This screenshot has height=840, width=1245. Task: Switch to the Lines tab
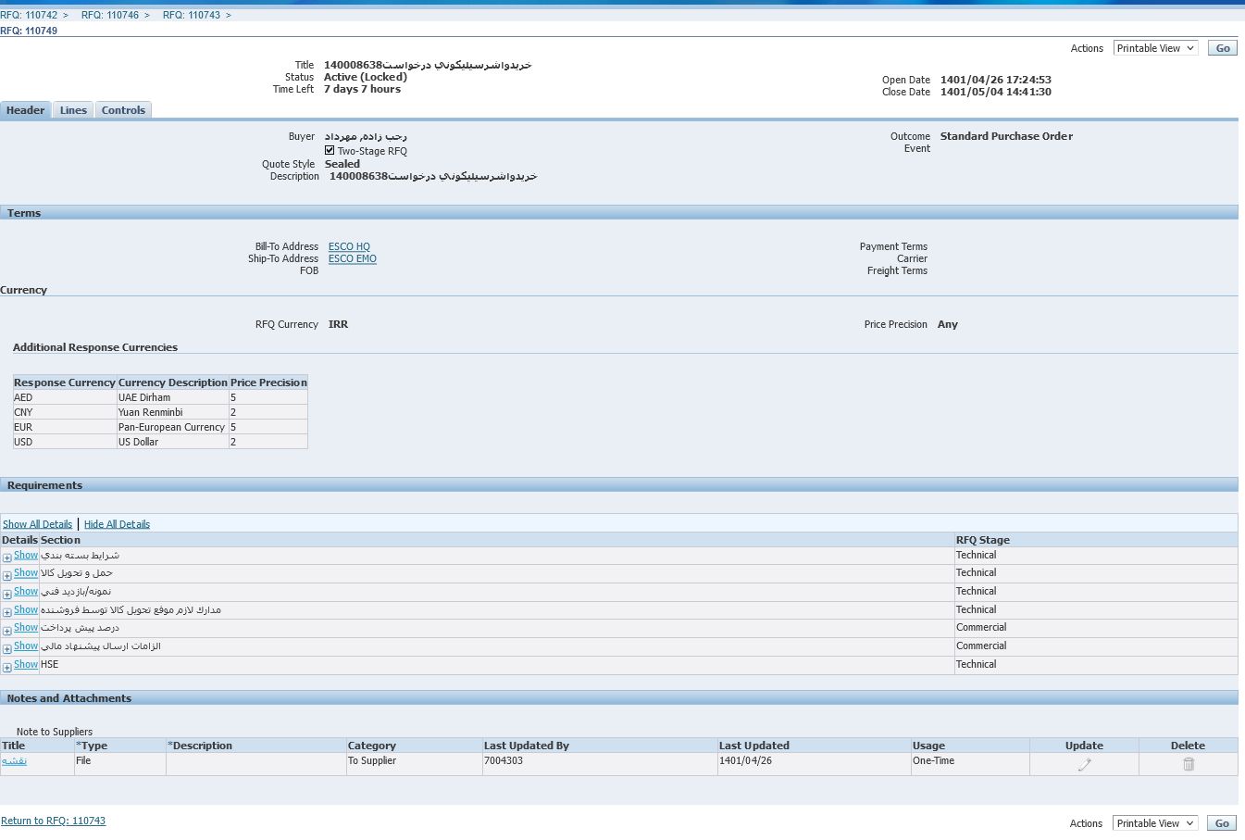point(73,110)
